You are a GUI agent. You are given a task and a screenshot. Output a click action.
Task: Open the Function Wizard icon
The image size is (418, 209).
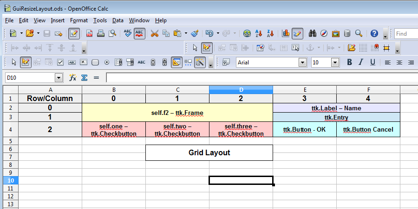[x=73, y=78]
